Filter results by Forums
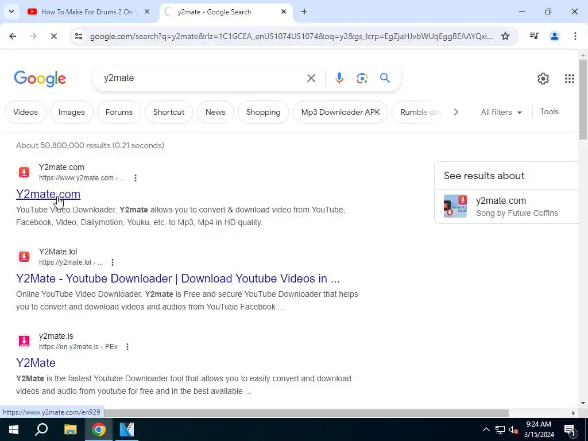The height and width of the screenshot is (441, 588). (119, 112)
